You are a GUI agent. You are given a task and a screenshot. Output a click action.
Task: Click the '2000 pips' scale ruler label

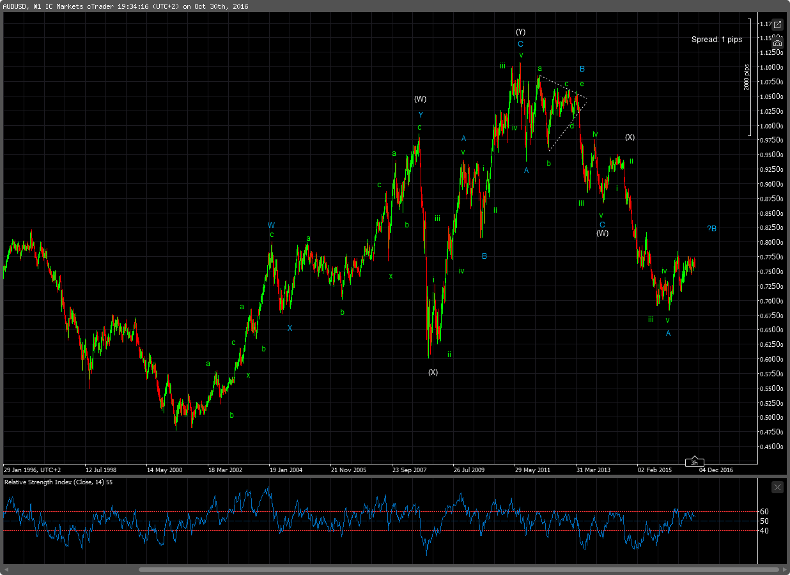746,77
